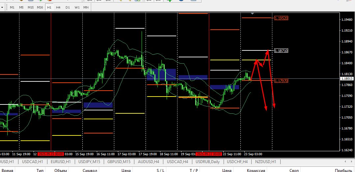Open the USDCAD,H4 chart tab
Image resolution: width=355 pixels, height=172 pixels.
(178, 161)
